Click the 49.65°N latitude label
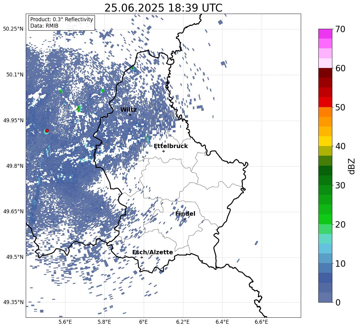The image size is (359, 328). click(13, 211)
